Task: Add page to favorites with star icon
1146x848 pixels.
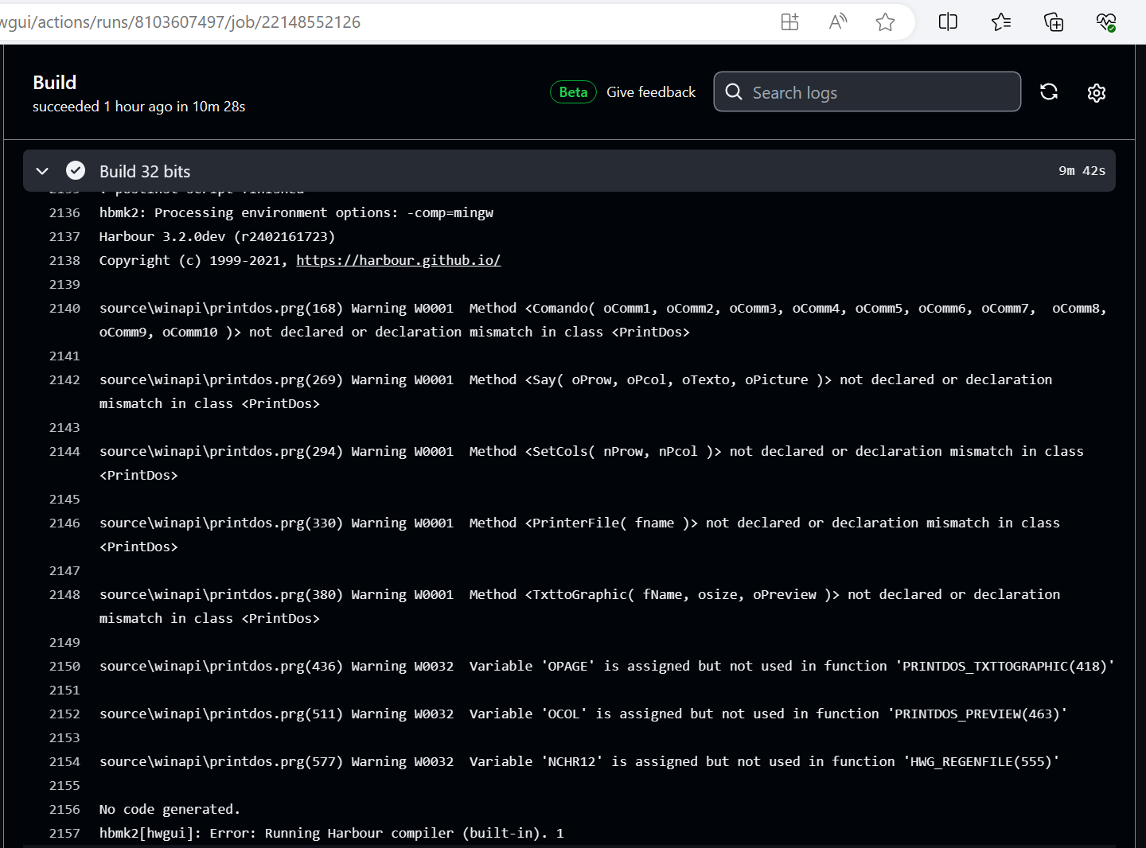Action: 885,22
